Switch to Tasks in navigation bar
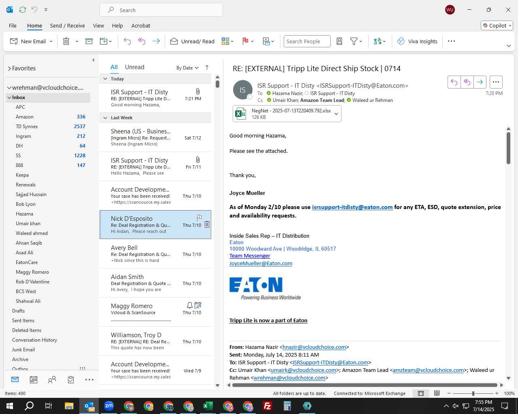Screen dimensions: 518x414 [71, 380]
